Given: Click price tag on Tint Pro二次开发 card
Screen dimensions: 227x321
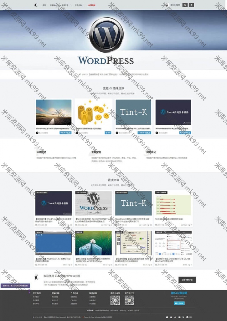Looking at the screenshot, I should pos(144,133).
